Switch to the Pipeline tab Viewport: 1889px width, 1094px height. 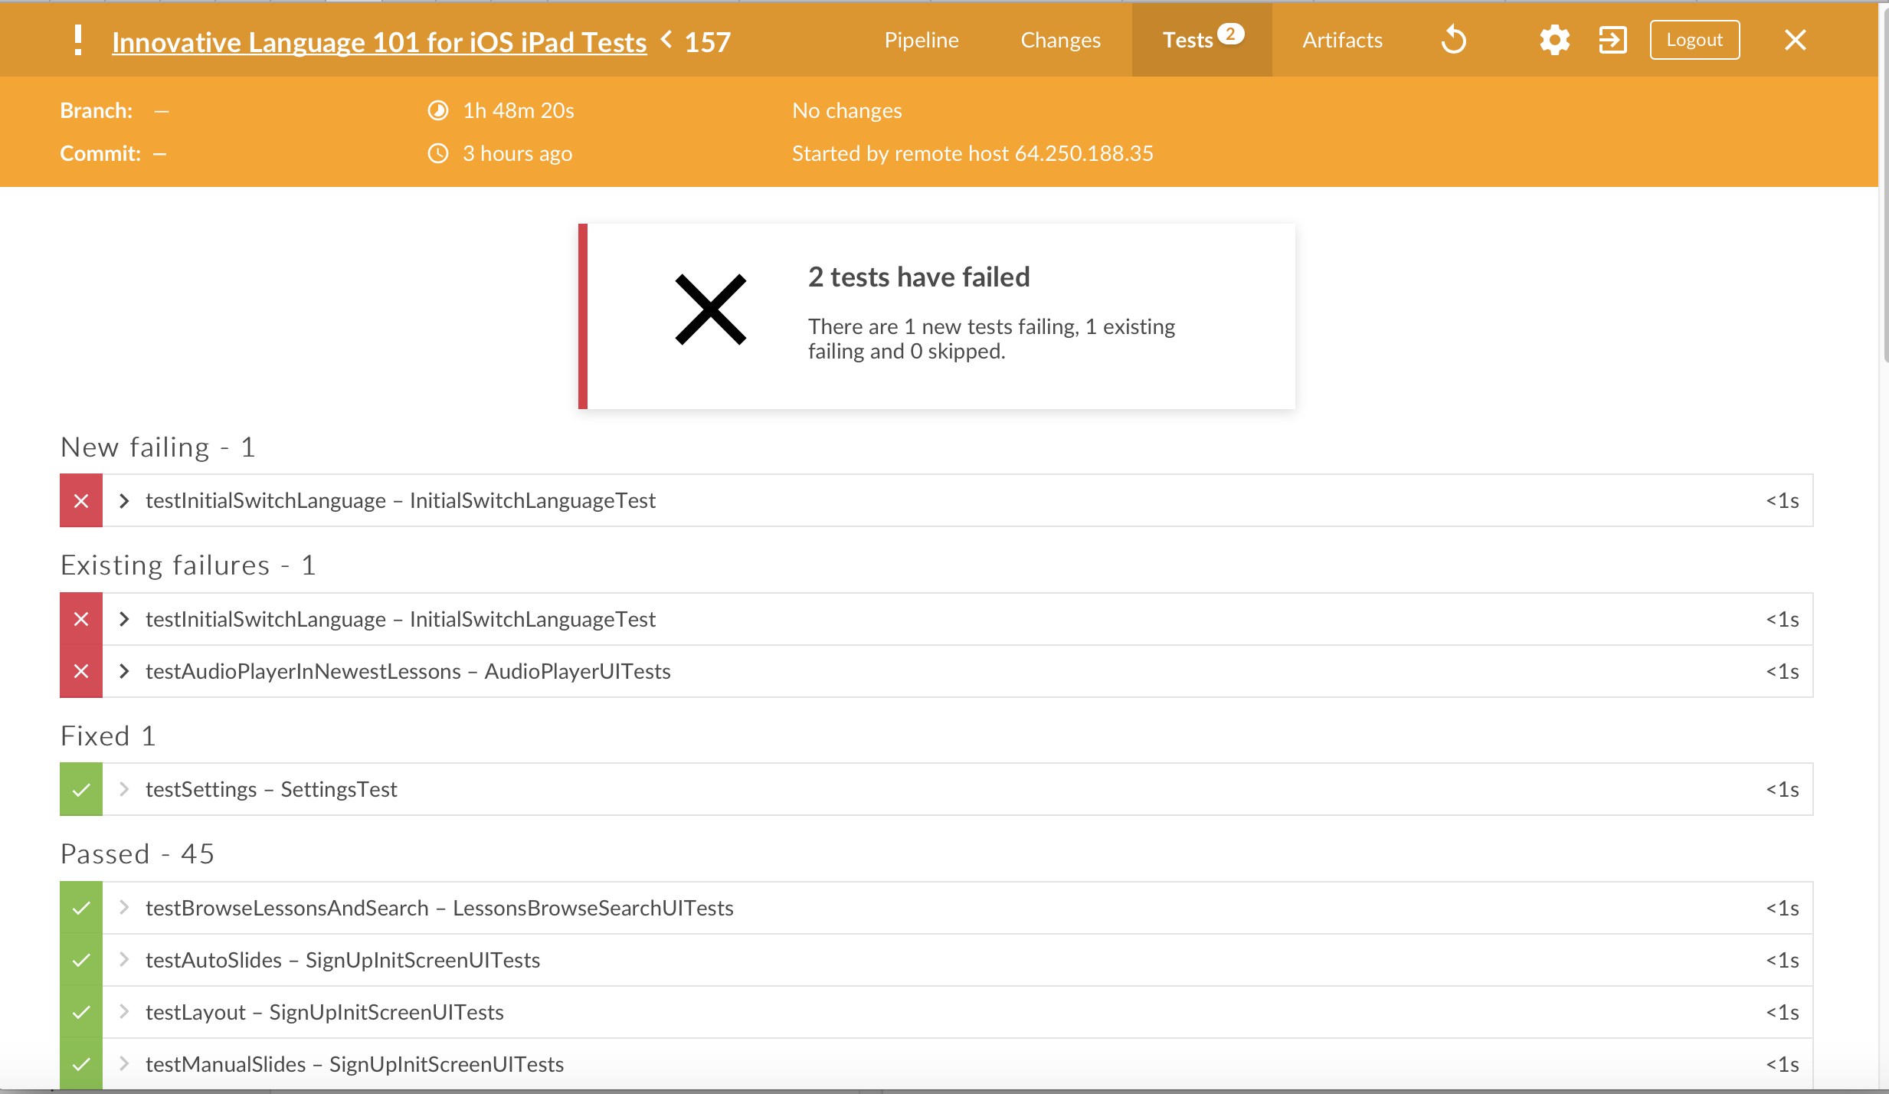coord(922,40)
